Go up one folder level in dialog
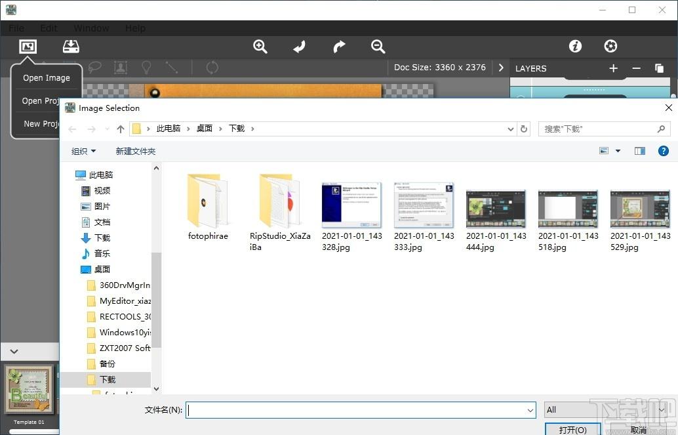Image resolution: width=678 pixels, height=435 pixels. click(x=121, y=129)
